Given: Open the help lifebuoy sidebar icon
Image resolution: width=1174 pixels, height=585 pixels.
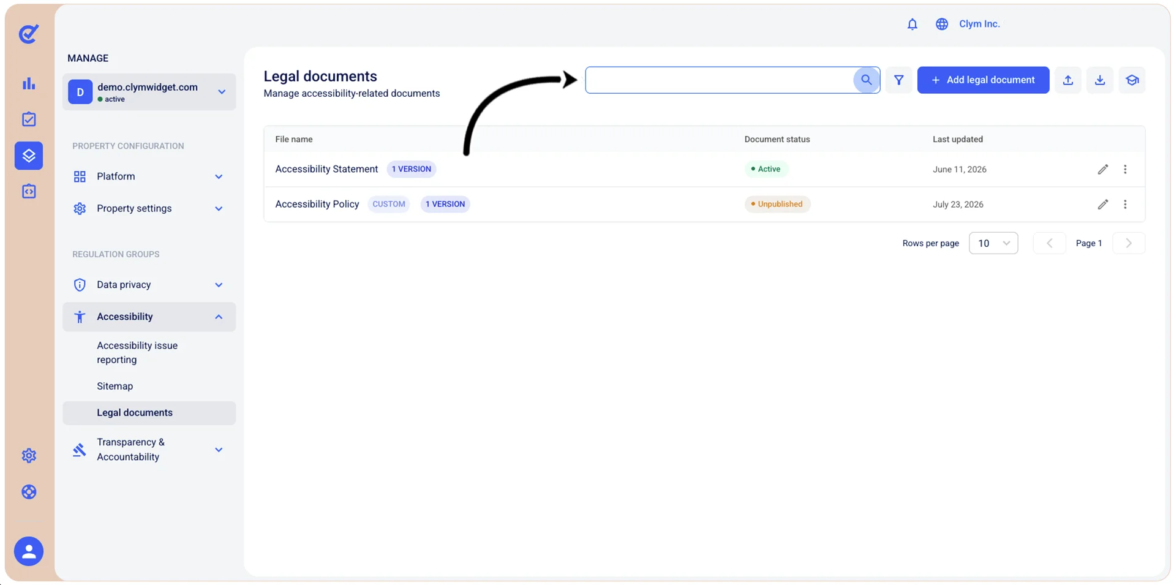Looking at the screenshot, I should (29, 492).
